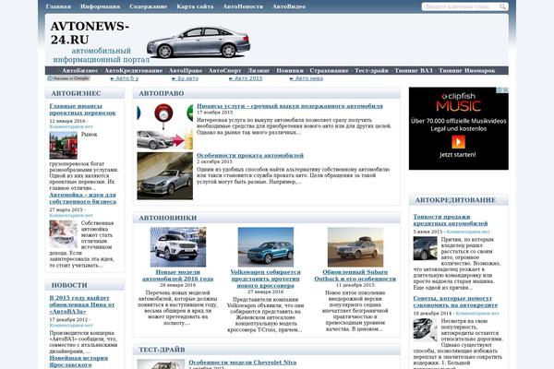This screenshot has width=554, height=369.
Task: Select Страхование in category bar
Action: 329,71
